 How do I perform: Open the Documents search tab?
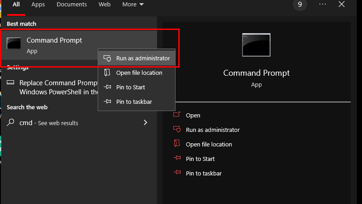(x=72, y=5)
